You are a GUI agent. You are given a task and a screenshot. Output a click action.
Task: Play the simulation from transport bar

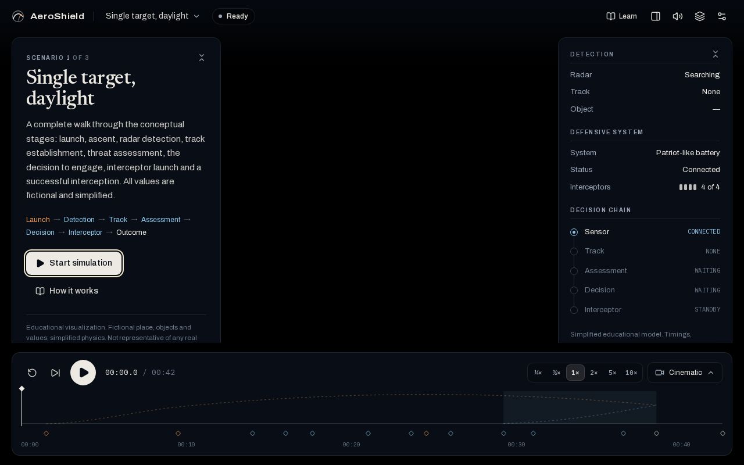pos(83,373)
